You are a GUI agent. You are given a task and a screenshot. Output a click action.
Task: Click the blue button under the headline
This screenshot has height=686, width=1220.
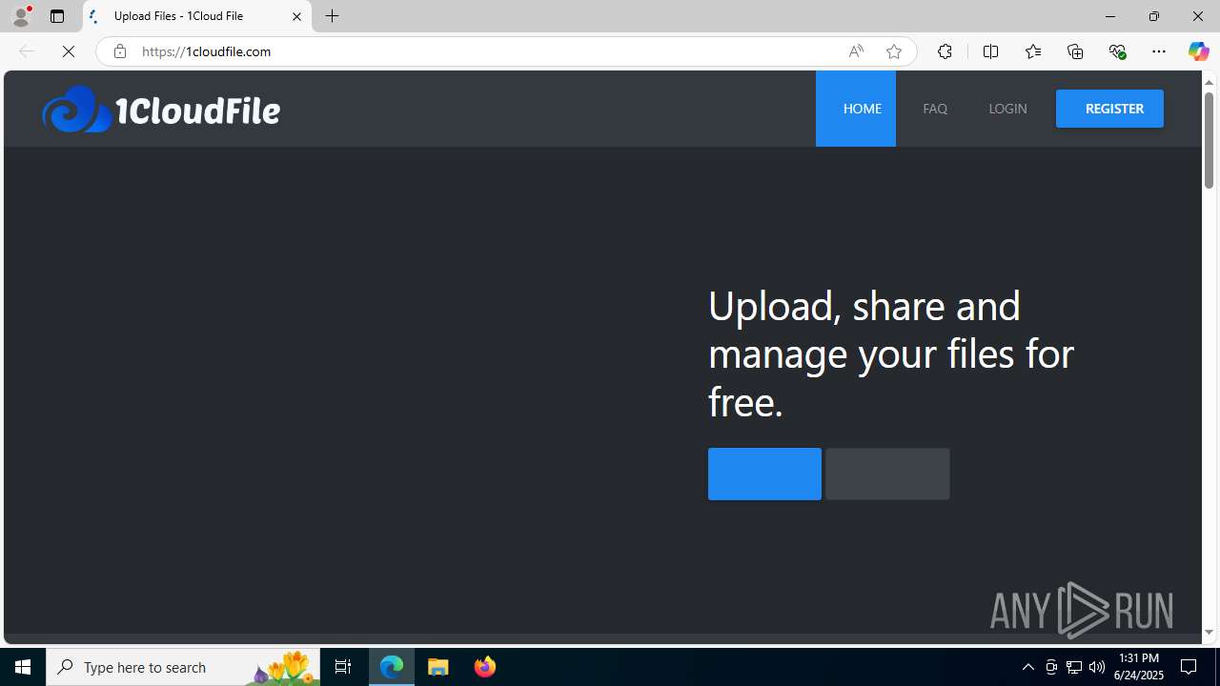click(764, 474)
